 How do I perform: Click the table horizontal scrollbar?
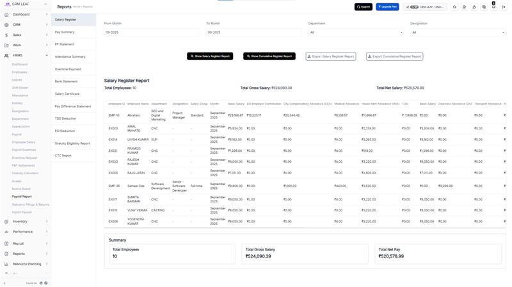[204, 227]
